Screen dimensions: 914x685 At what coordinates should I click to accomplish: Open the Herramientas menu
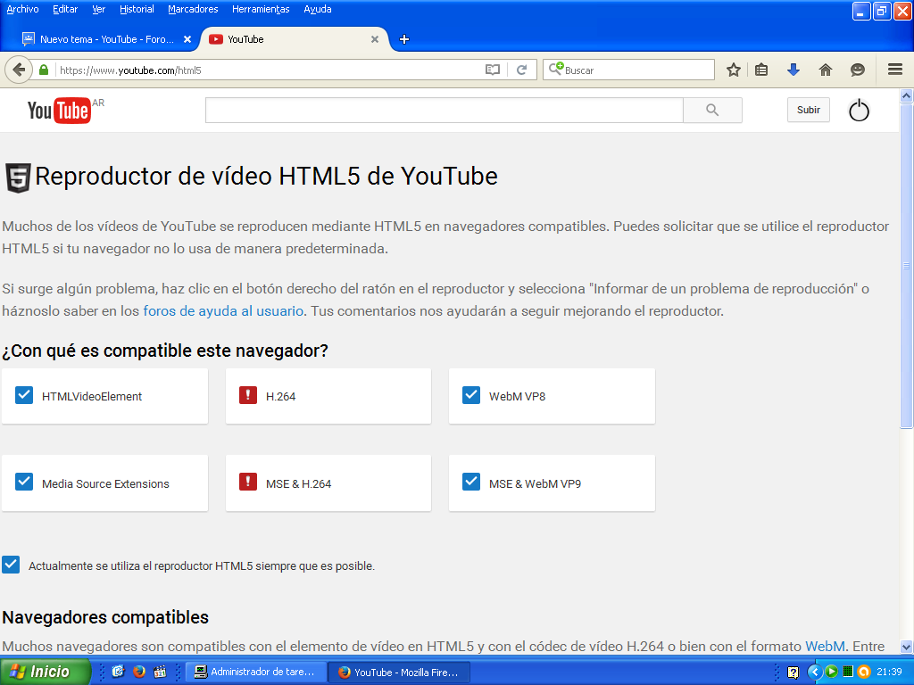point(261,9)
